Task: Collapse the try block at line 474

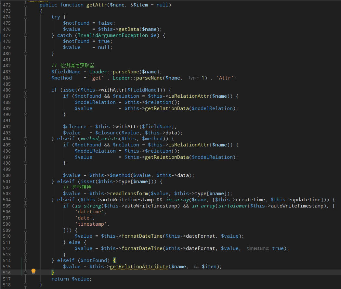Action: pos(25,17)
